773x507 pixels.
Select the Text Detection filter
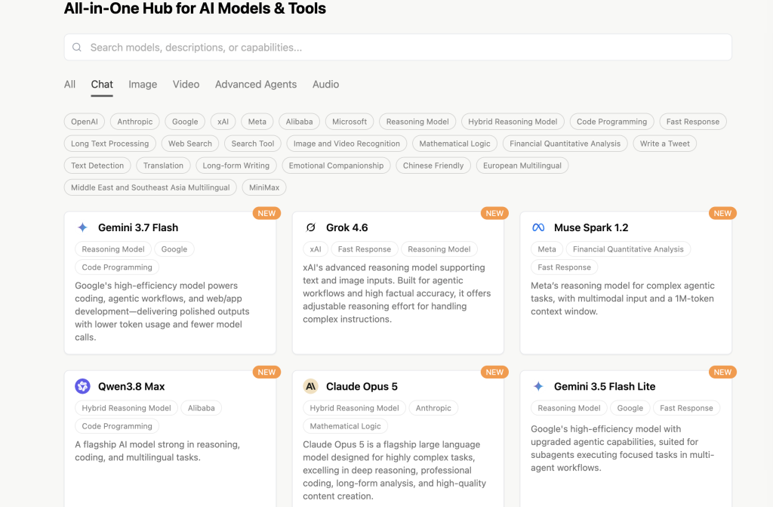click(x=97, y=165)
